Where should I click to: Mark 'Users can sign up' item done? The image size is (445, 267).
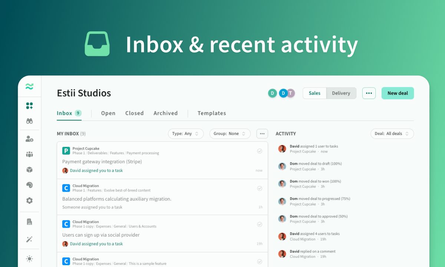tap(260, 224)
